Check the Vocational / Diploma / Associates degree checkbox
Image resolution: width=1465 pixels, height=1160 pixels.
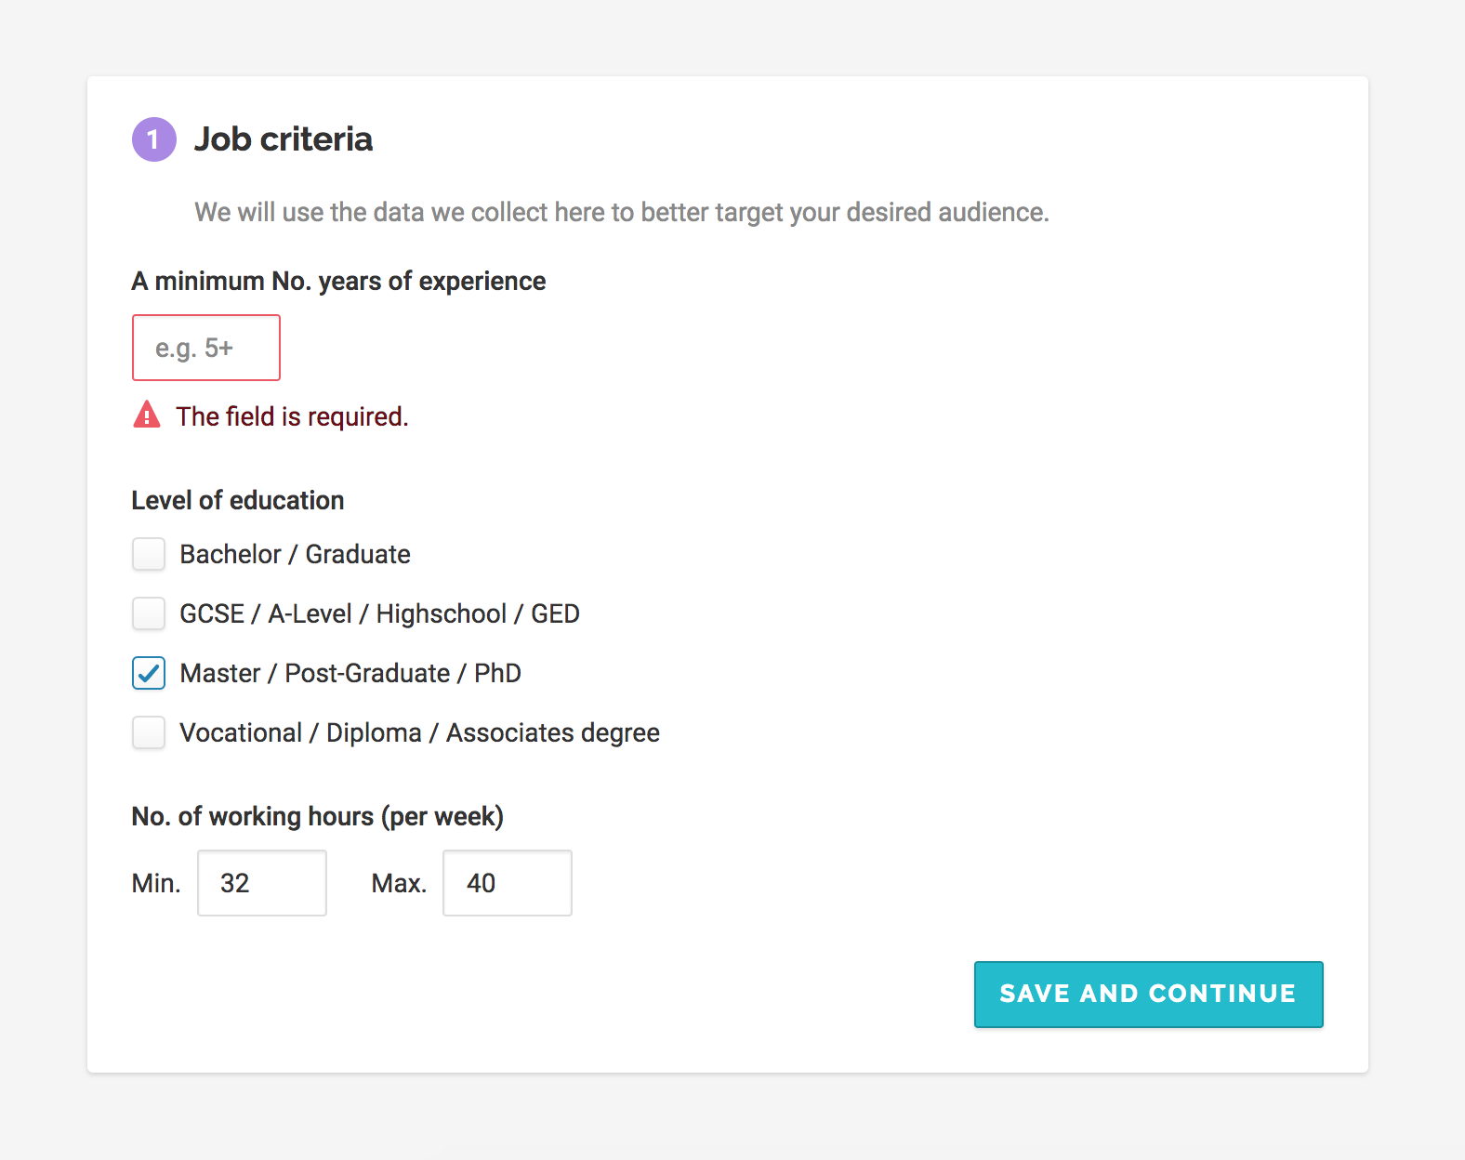[149, 732]
